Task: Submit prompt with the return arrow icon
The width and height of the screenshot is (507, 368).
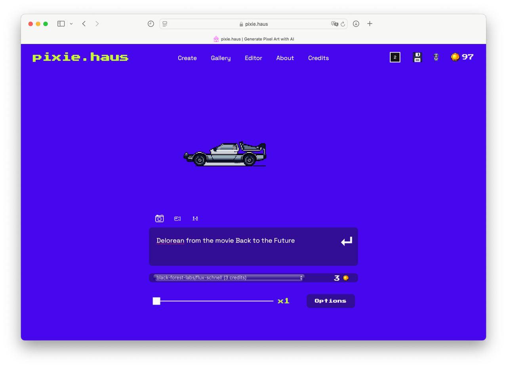Action: point(347,241)
